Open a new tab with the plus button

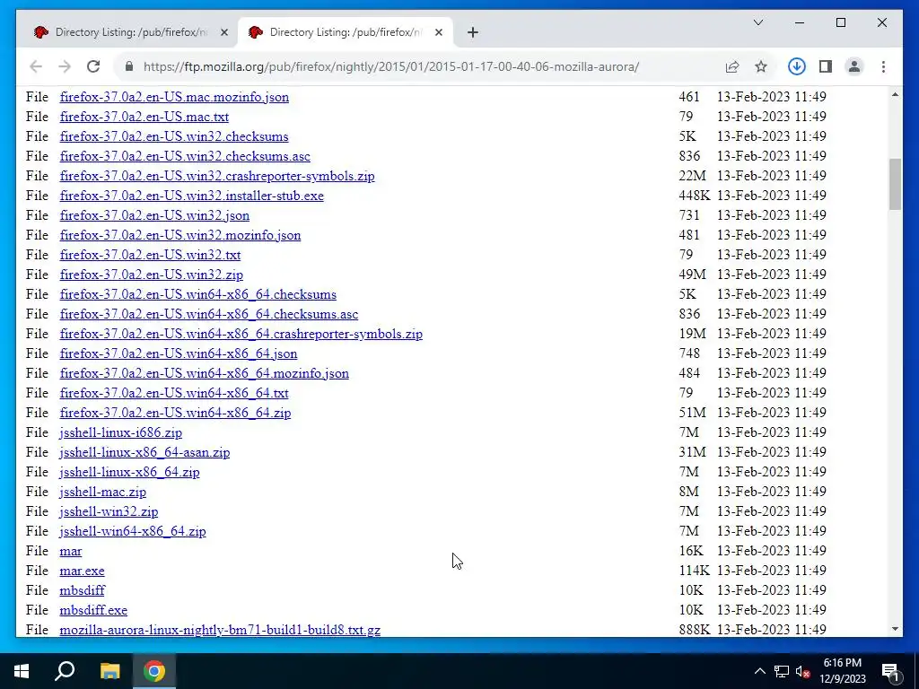473,33
